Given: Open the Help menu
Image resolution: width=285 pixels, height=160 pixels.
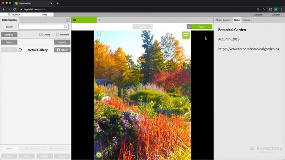Looking at the screenshot, I should tap(45, 15).
